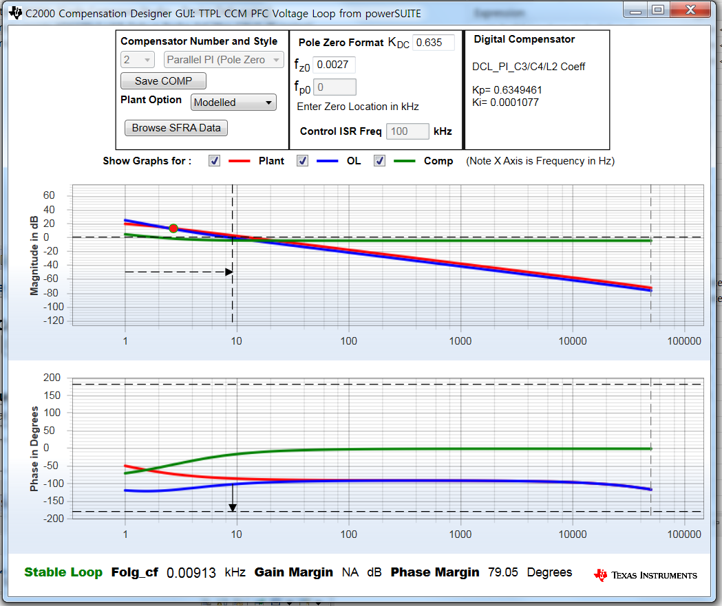Close the Compensation Designer window
Viewport: 722px width, 606px height.
click(691, 10)
